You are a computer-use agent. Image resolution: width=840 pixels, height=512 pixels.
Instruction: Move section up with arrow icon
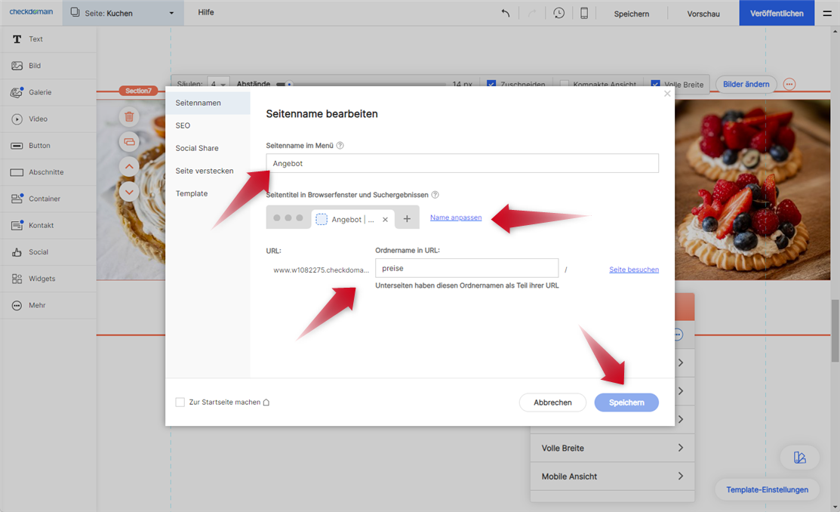pyautogui.click(x=129, y=166)
